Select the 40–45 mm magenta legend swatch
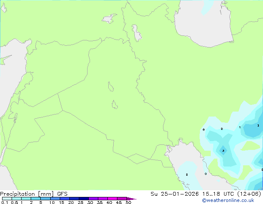The image size is (263, 204). (112, 199)
